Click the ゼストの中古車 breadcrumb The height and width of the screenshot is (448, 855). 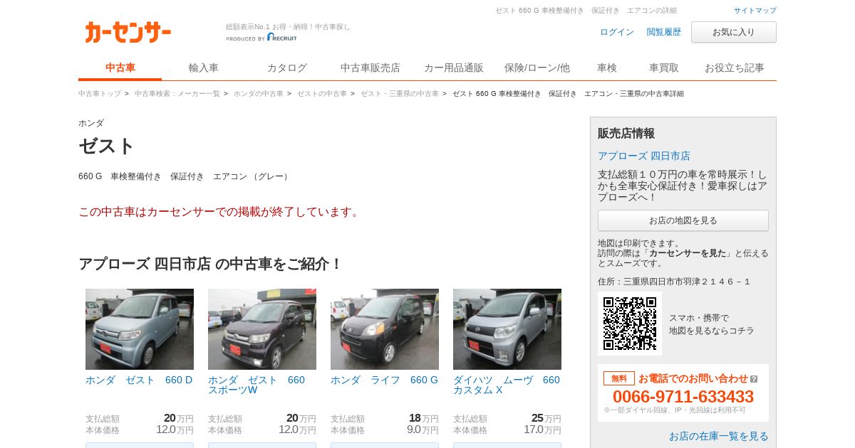pyautogui.click(x=321, y=94)
